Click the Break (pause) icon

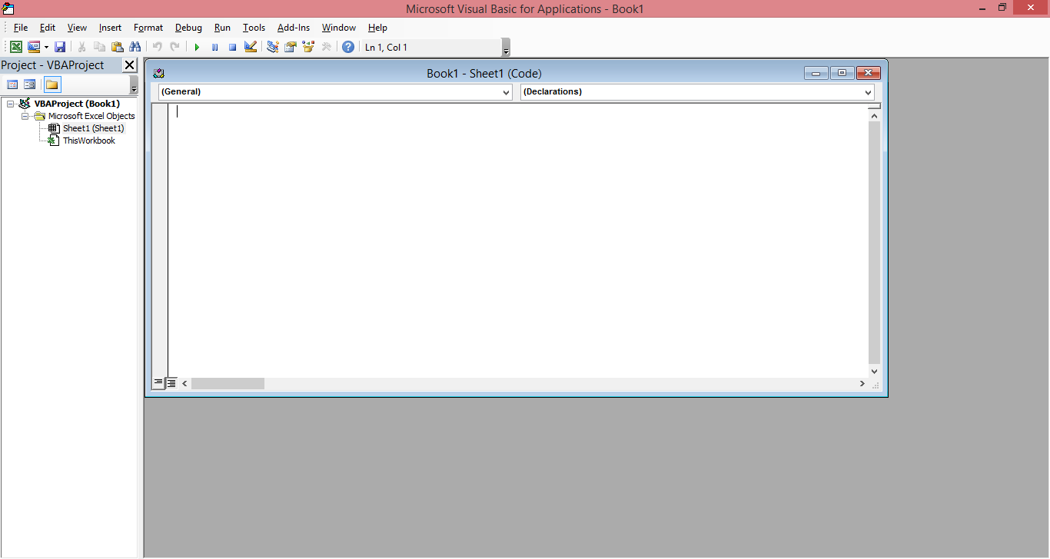click(x=214, y=47)
